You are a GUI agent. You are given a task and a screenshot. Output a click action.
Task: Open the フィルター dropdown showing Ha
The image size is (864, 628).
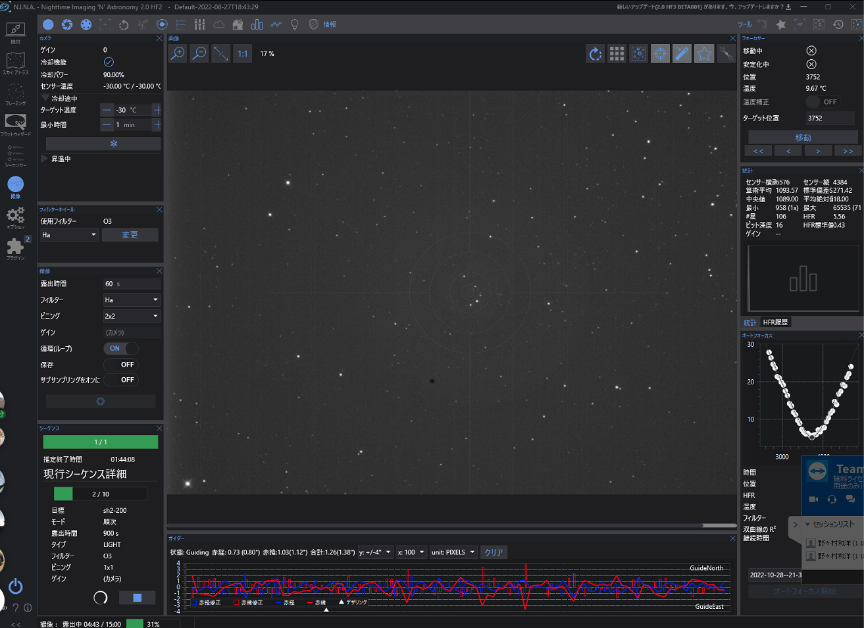132,300
